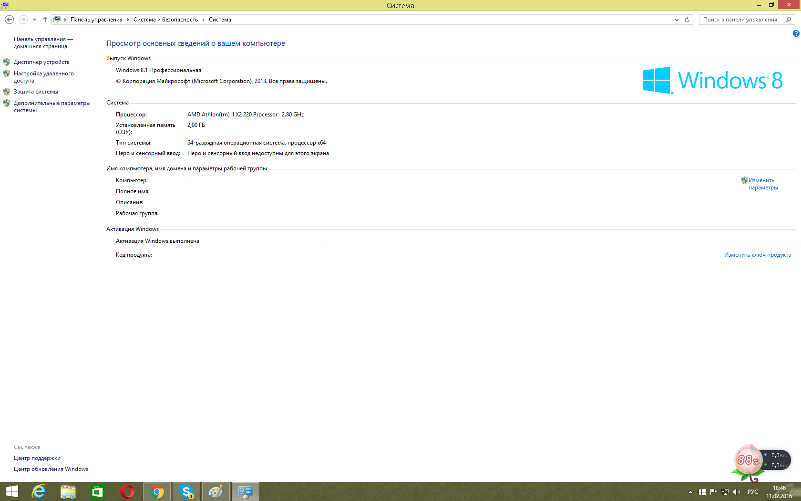Expand the chevron after 'Панель управления' breadcrumb

(x=128, y=20)
